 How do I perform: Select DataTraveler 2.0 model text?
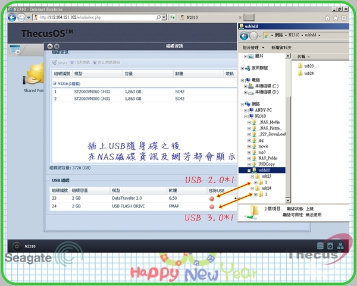coord(127,198)
